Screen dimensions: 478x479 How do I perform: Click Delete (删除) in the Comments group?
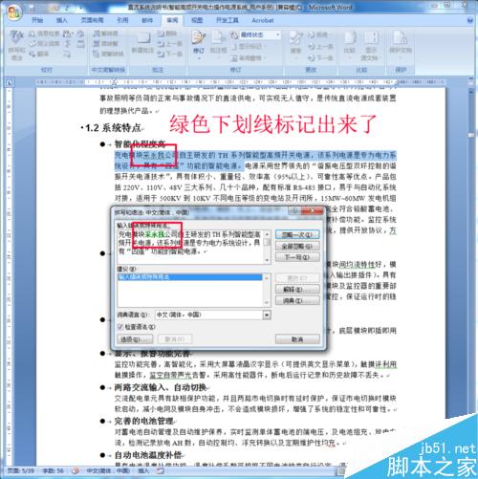point(168,33)
